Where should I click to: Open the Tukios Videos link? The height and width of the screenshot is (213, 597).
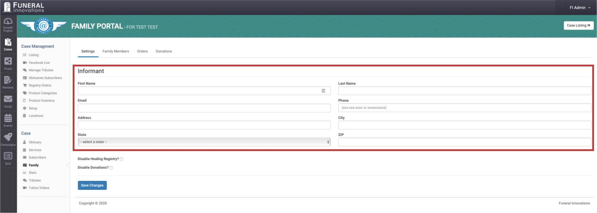tap(39, 188)
